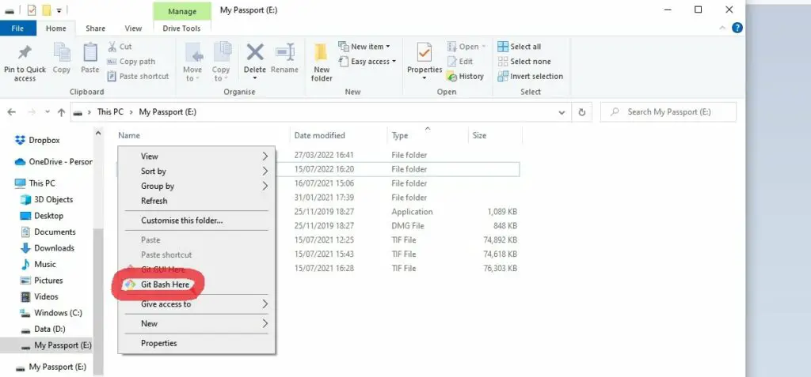Expand the View submenu
This screenshot has height=377, width=811.
[x=196, y=156]
